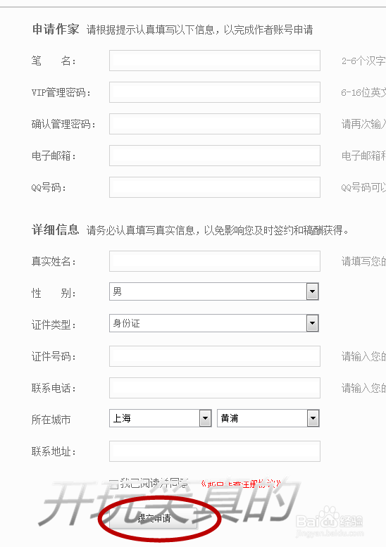Image resolution: width=386 pixels, height=547 pixels.
Task: Open the 性别 gender dropdown arrow
Action: pos(312,291)
